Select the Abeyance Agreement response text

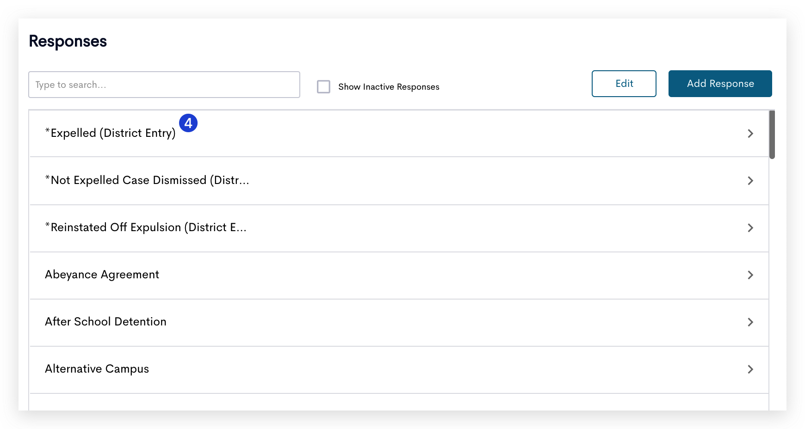pos(102,275)
